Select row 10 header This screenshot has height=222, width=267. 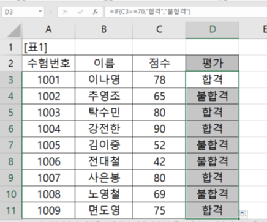(x=11, y=194)
